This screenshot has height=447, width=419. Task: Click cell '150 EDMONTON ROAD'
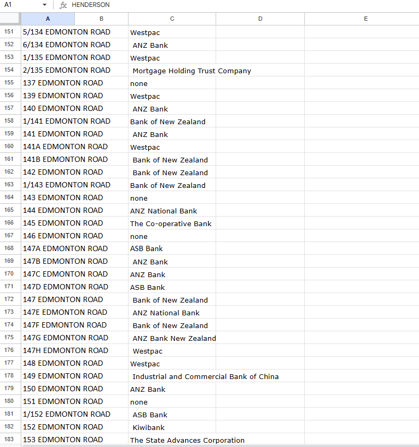pyautogui.click(x=74, y=389)
